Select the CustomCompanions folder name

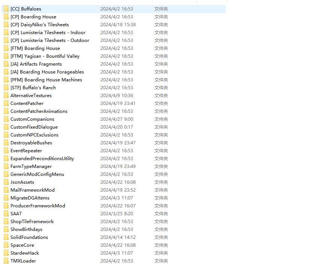32,119
